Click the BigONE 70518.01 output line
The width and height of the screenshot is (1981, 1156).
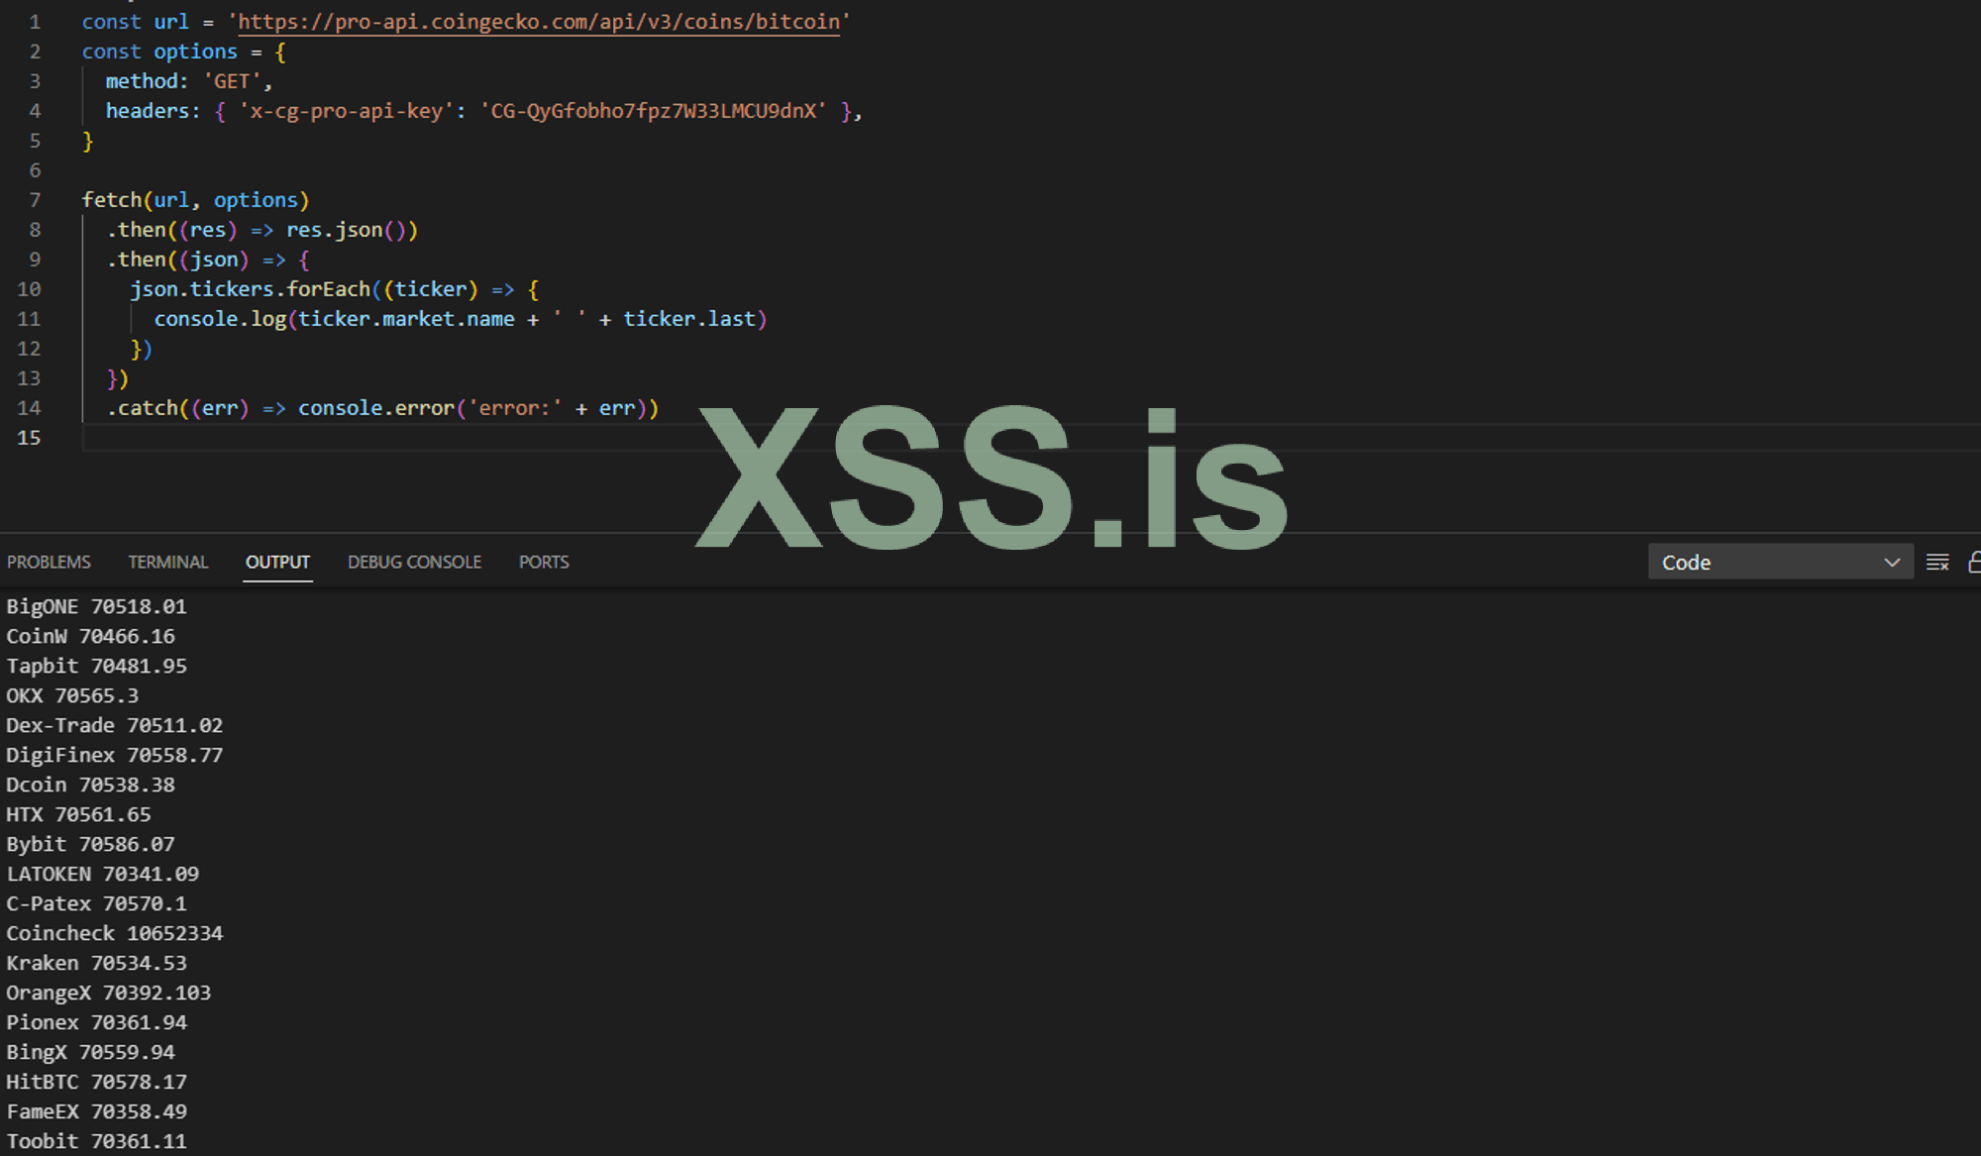coord(96,606)
